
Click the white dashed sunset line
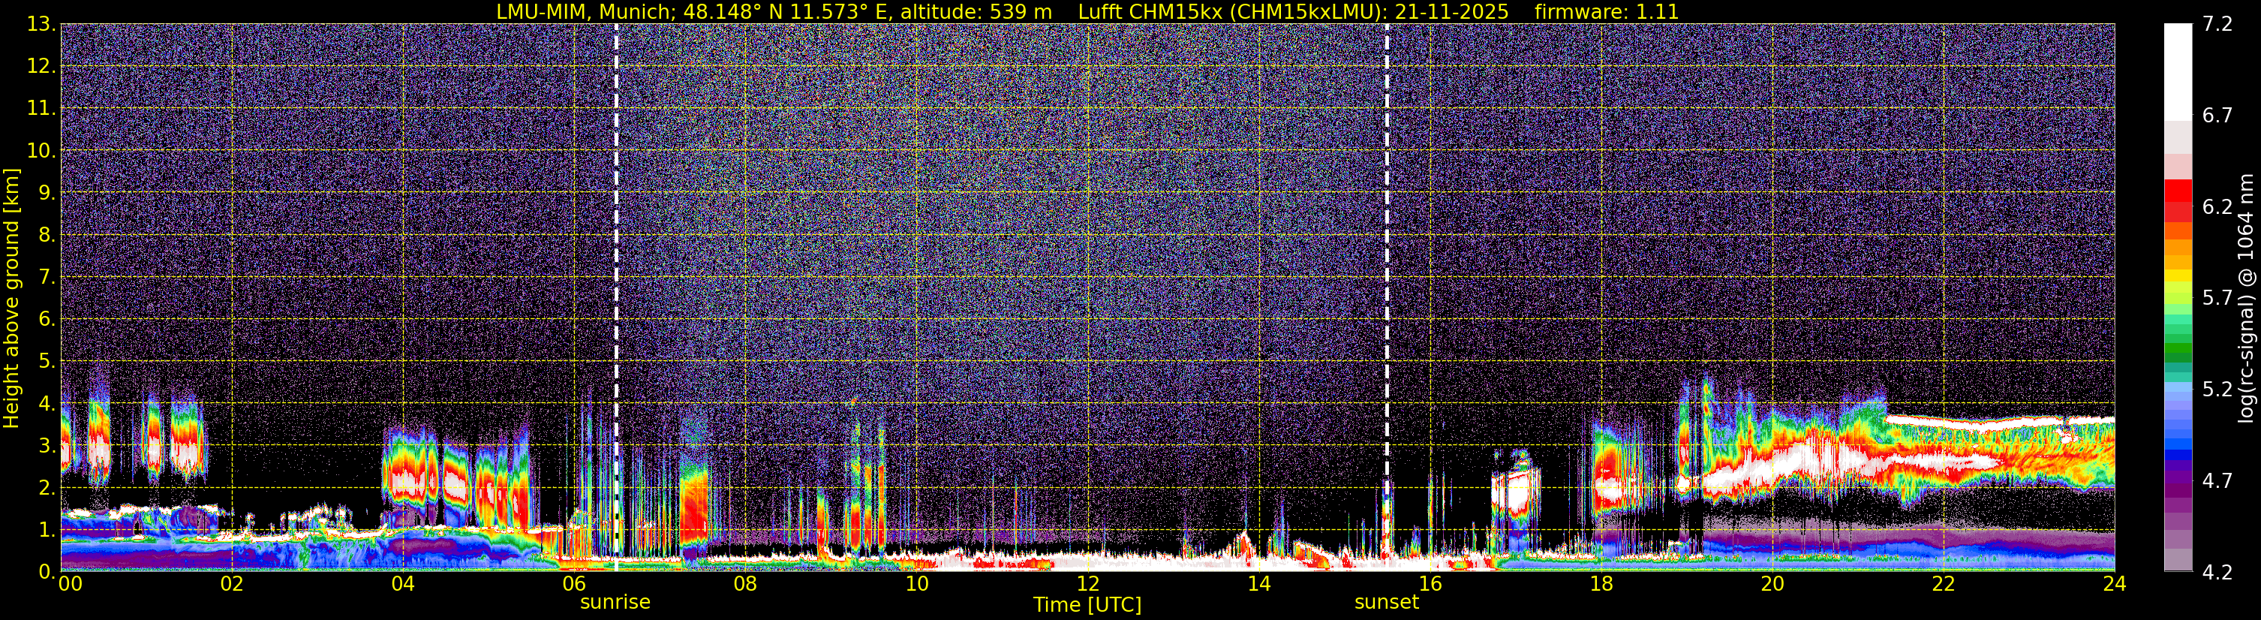1387,296
